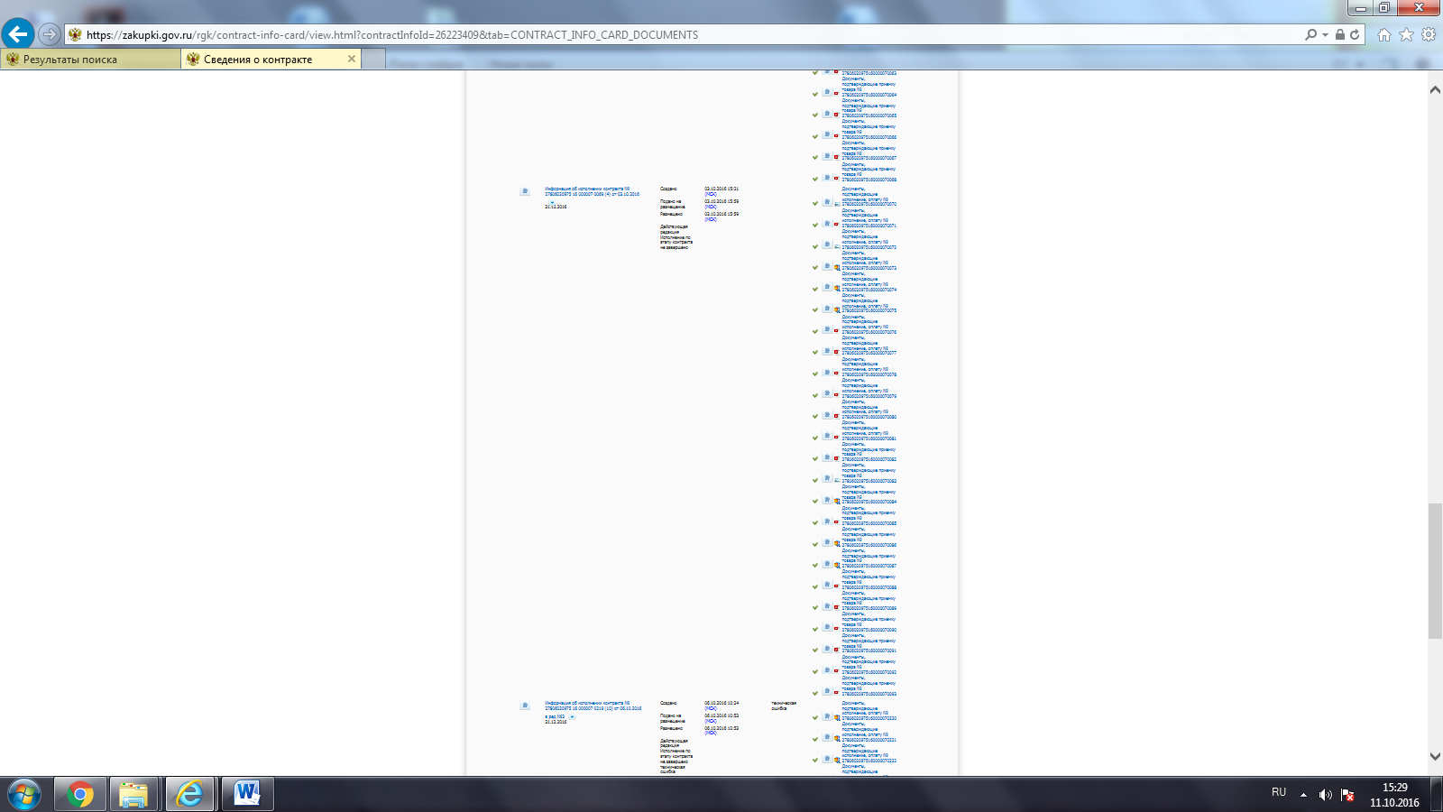Click image file icon for document ending 70083
This screenshot has width=1443, height=812.
[836, 479]
